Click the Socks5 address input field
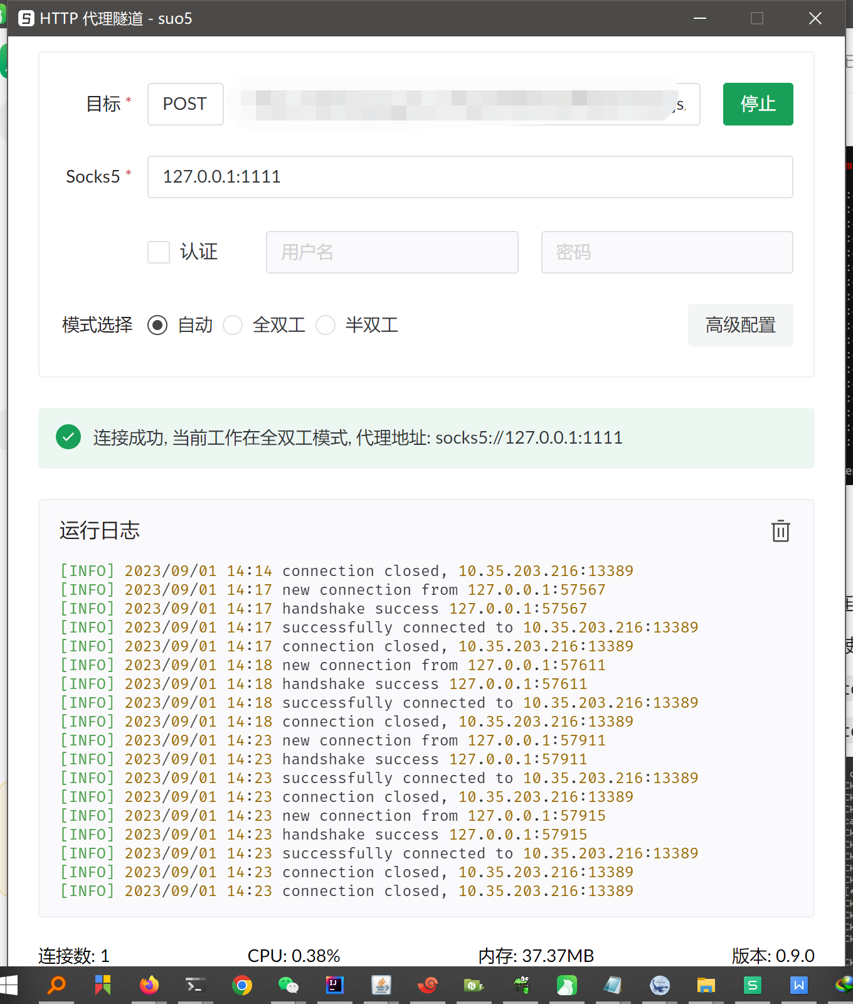The height and width of the screenshot is (1004, 853). pos(470,177)
